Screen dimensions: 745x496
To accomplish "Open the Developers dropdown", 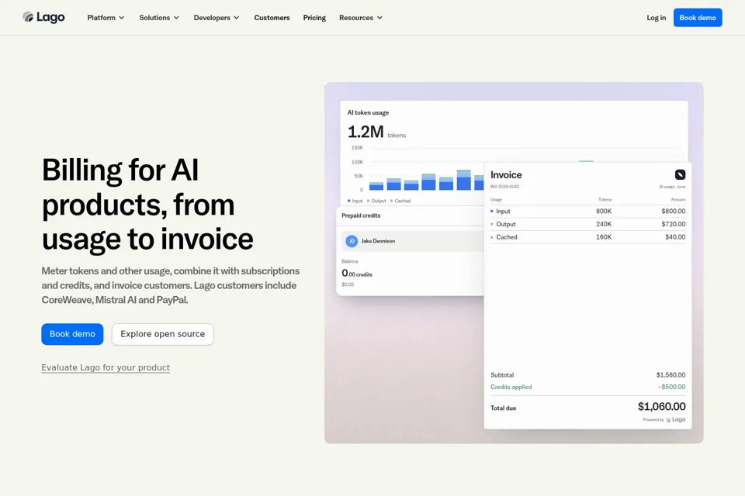I will pyautogui.click(x=217, y=18).
